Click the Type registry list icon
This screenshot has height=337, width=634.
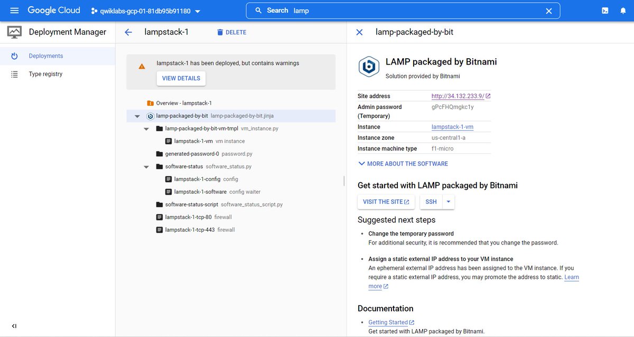(x=14, y=74)
